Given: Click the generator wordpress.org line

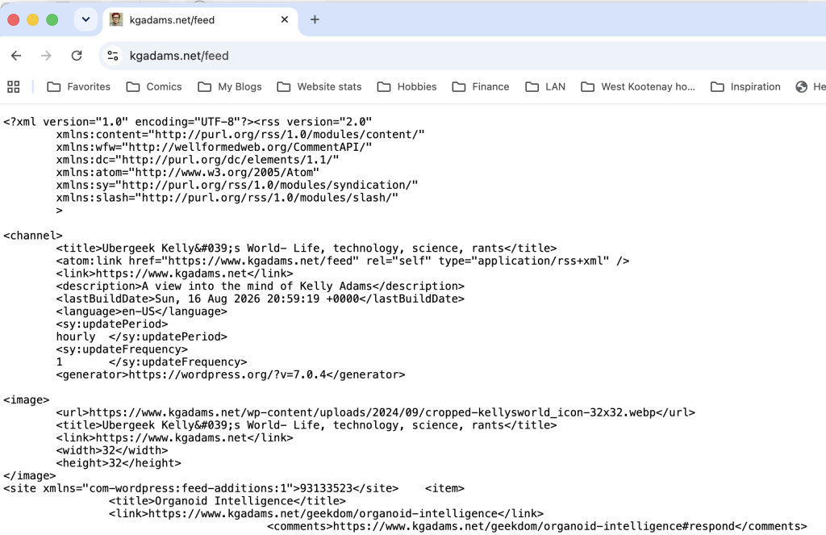Looking at the screenshot, I should [231, 374].
